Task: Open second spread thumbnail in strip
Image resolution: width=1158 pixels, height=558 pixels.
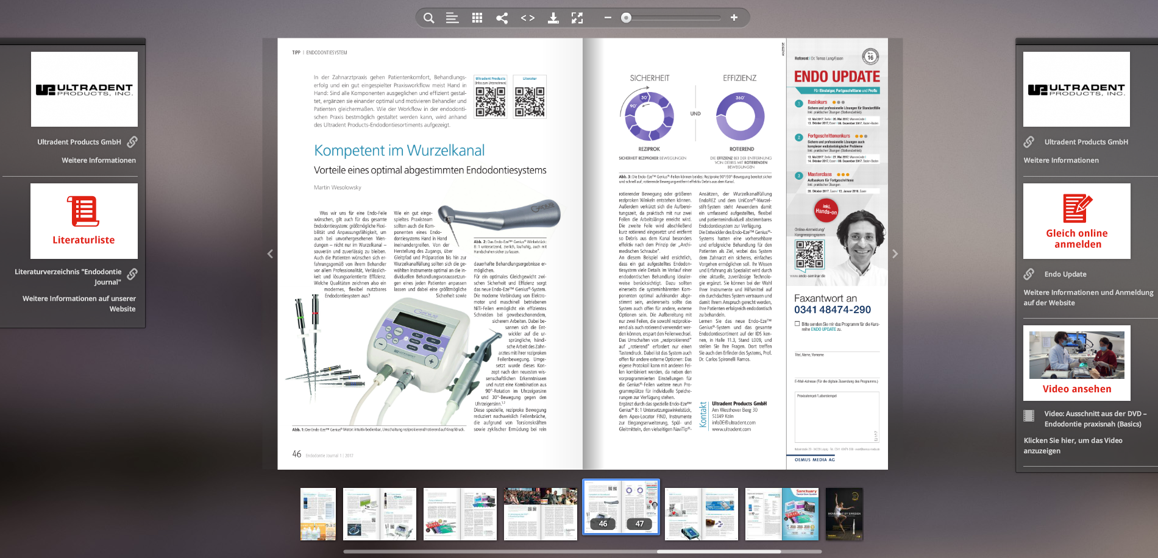Action: (x=380, y=514)
